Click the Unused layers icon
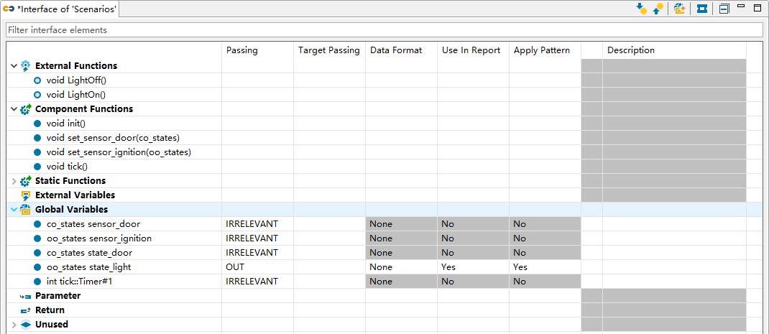The image size is (769, 334). coord(26,325)
